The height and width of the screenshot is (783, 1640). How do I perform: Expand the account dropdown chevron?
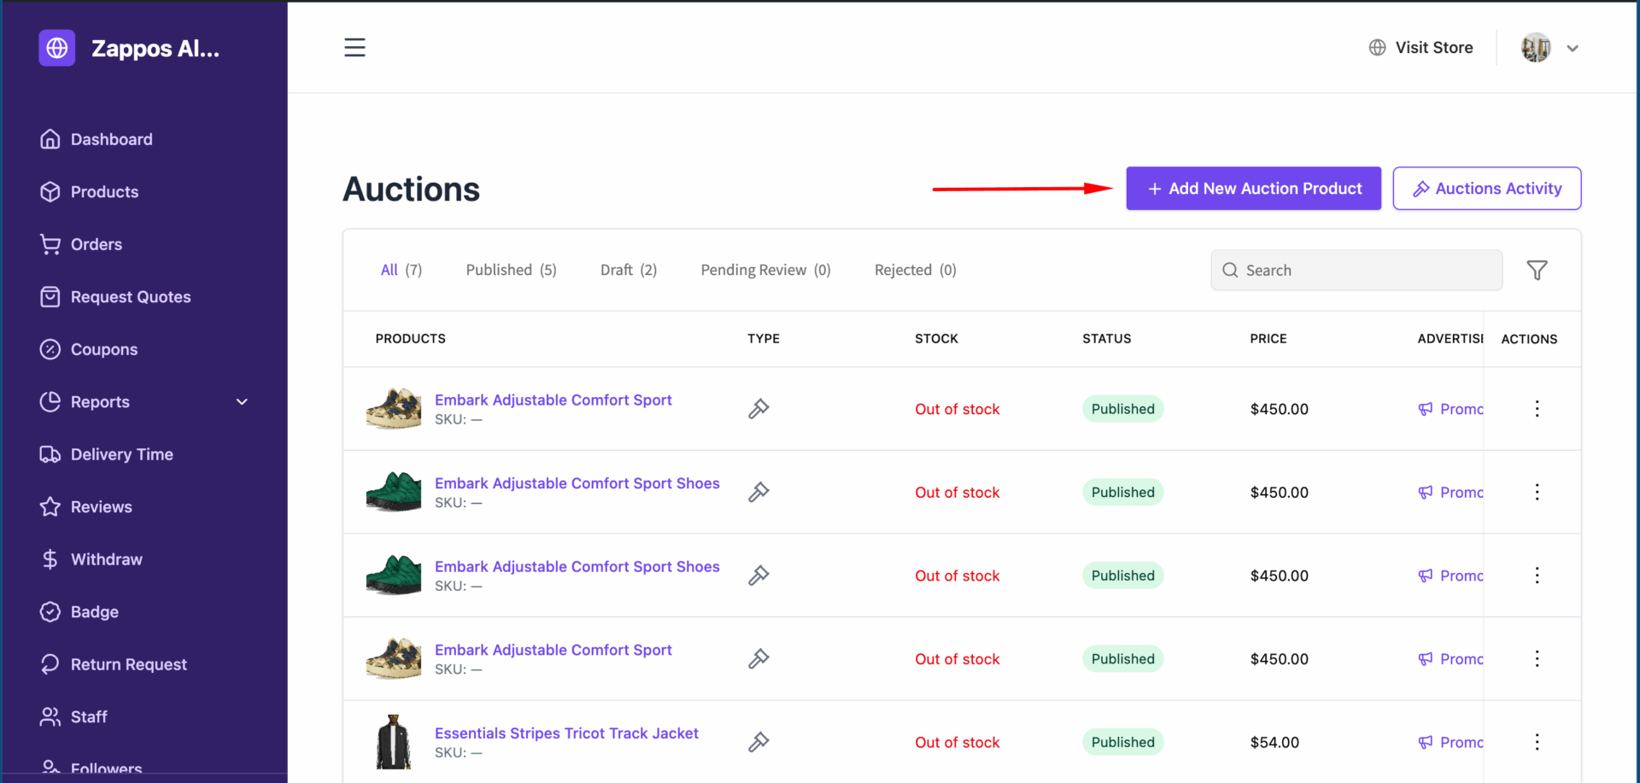click(x=1573, y=49)
